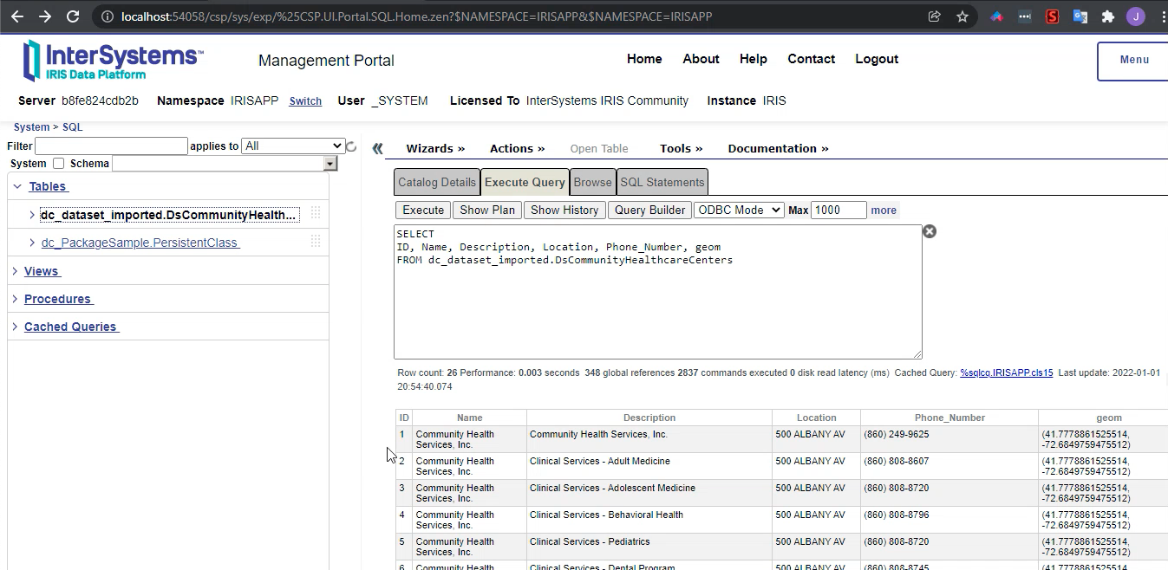Viewport: 1168px width, 570px height.
Task: Click cell 'Clinical Services - Adult Medicine'
Action: pyautogui.click(x=600, y=461)
